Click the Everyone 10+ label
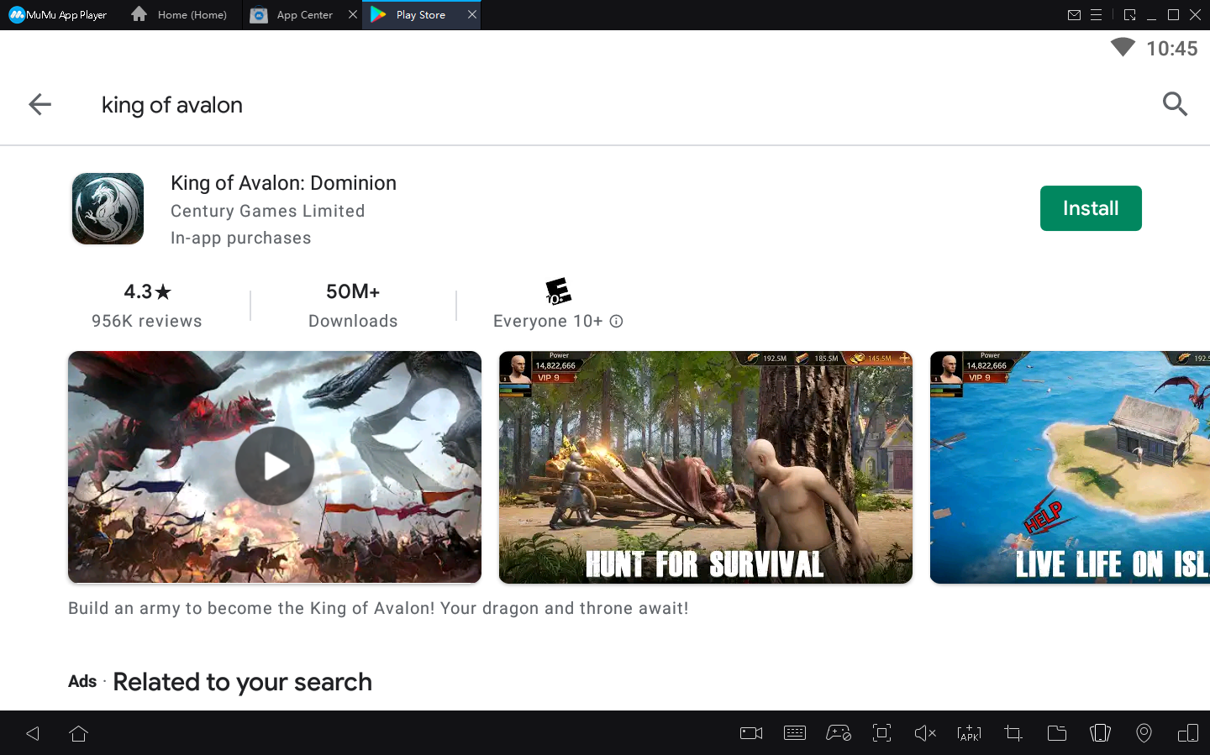The width and height of the screenshot is (1210, 755). 548,321
